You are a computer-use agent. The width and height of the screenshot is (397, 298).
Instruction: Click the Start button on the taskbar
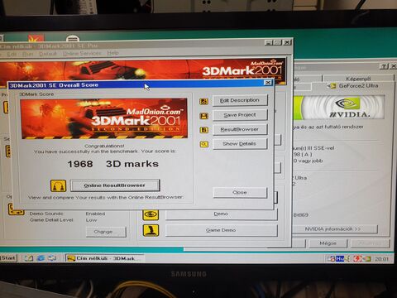[x=8, y=258]
